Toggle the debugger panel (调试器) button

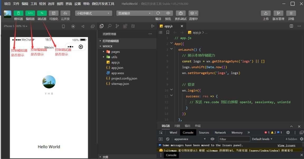coord(42,13)
